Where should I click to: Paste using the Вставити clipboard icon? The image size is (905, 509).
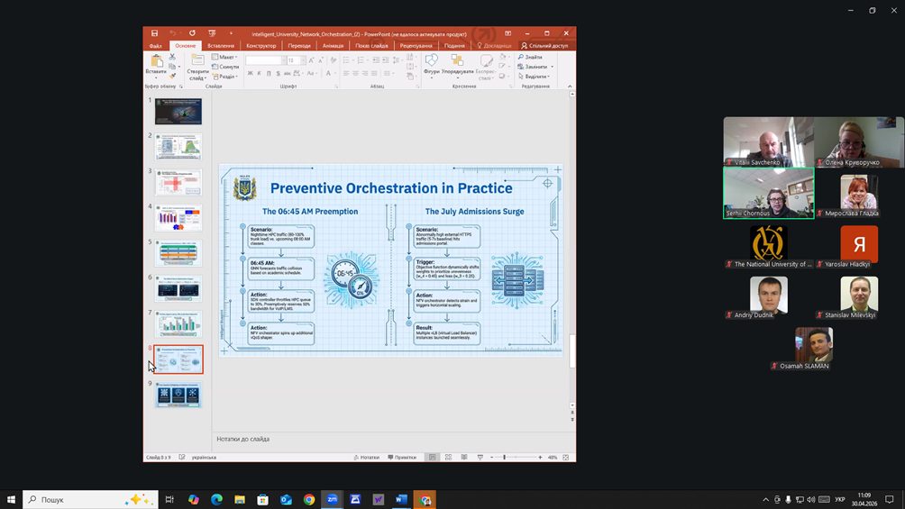tap(156, 65)
